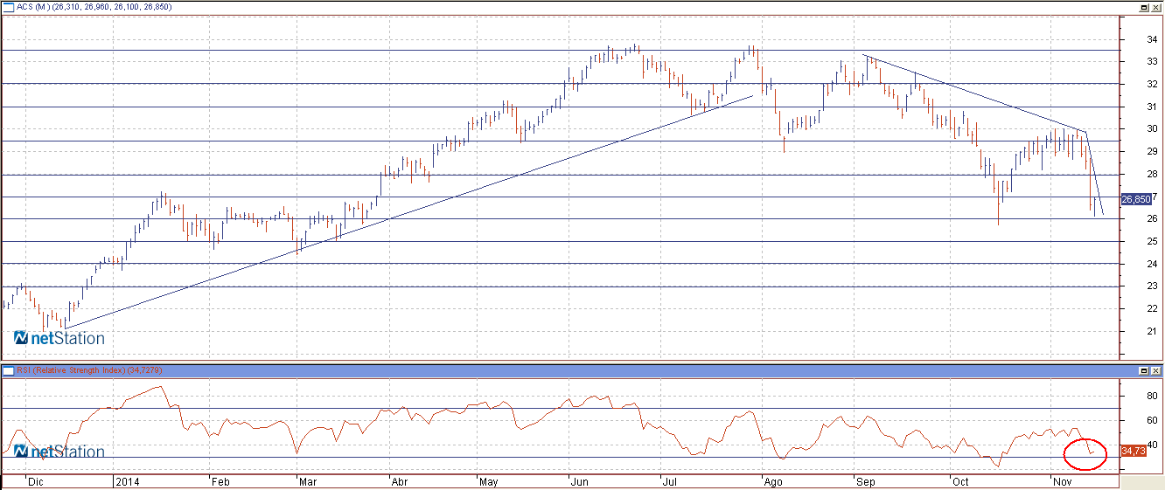Click the Ago date axis label
This screenshot has height=490, width=1165.
(771, 481)
